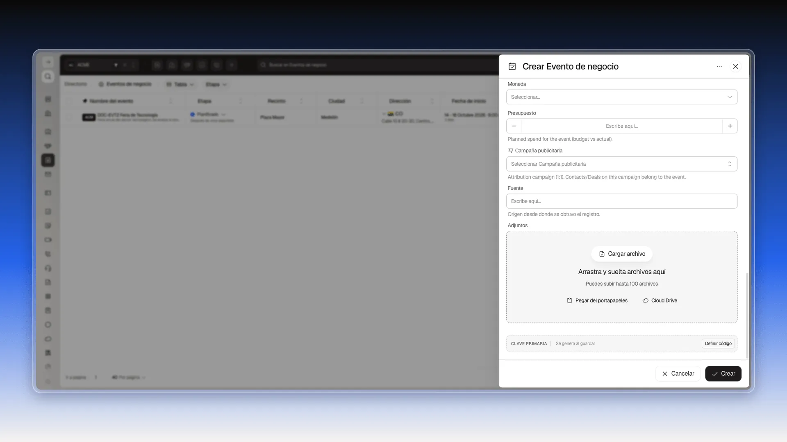The height and width of the screenshot is (442, 787).
Task: Click the Eventos de negocio breadcrumb
Action: 125,84
